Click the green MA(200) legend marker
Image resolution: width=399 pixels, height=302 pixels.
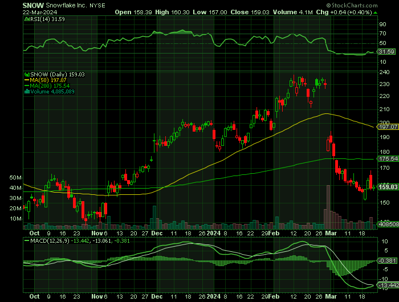(x=25, y=85)
